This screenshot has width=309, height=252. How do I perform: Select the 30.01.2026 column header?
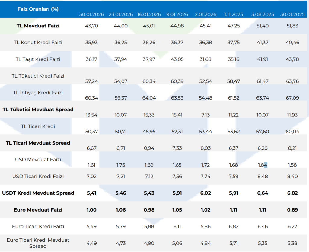pyautogui.click(x=91, y=14)
